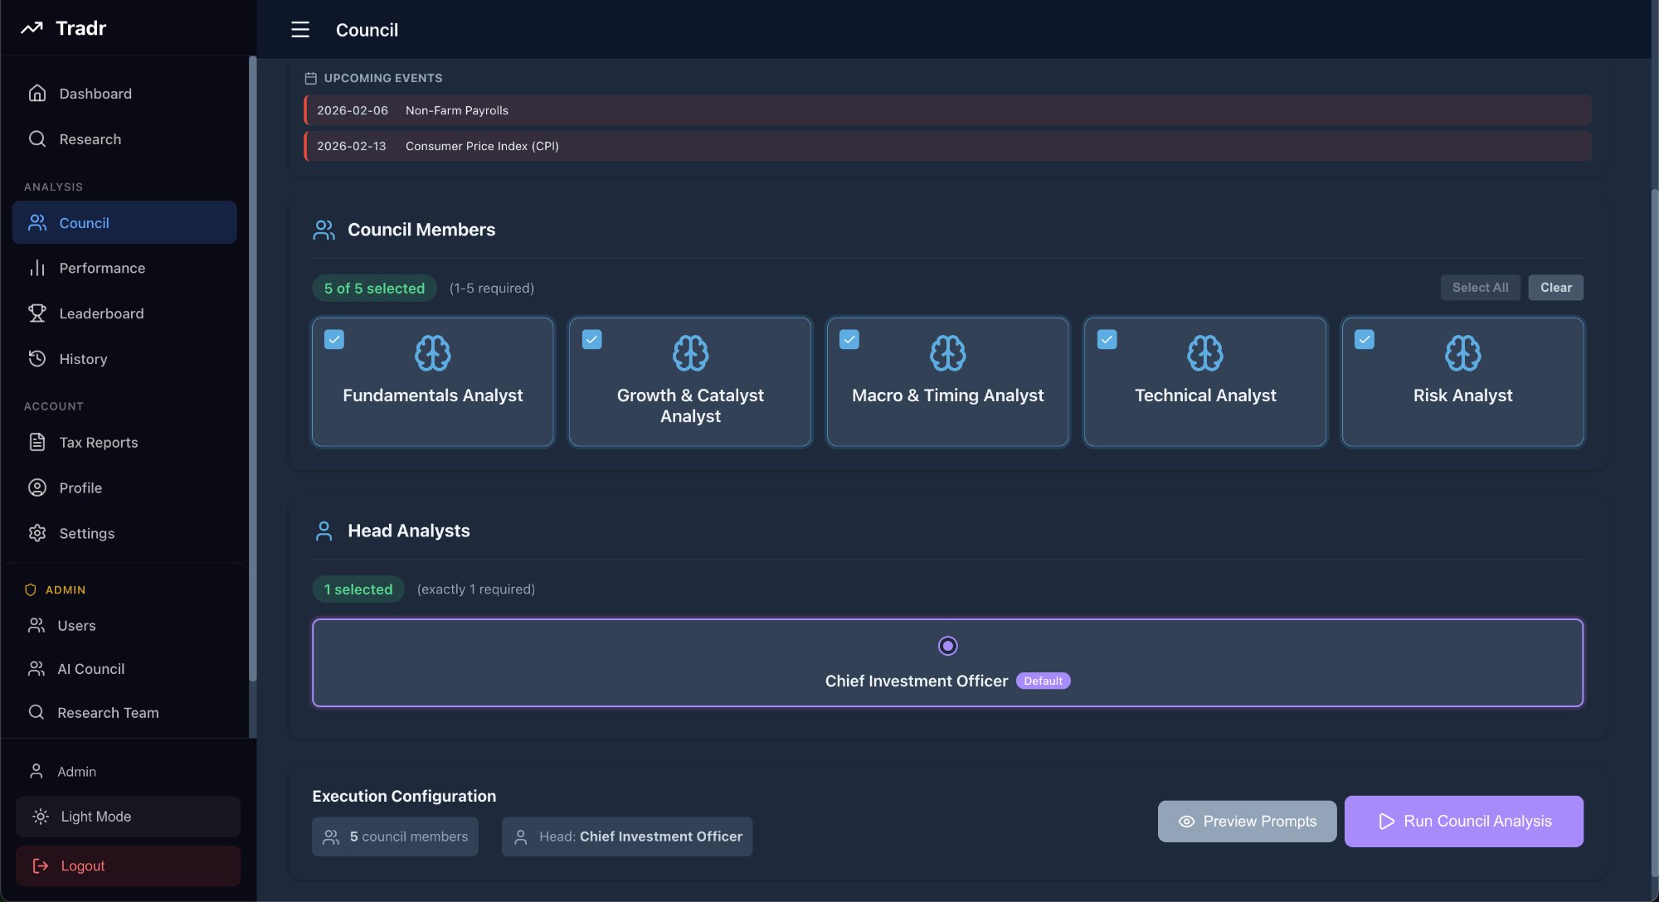
Task: Click the Tax Reports document icon
Action: (37, 442)
